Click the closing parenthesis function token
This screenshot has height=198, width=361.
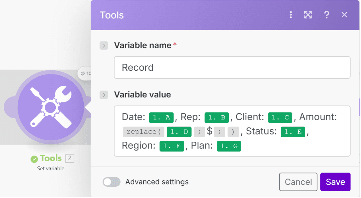tap(233, 132)
